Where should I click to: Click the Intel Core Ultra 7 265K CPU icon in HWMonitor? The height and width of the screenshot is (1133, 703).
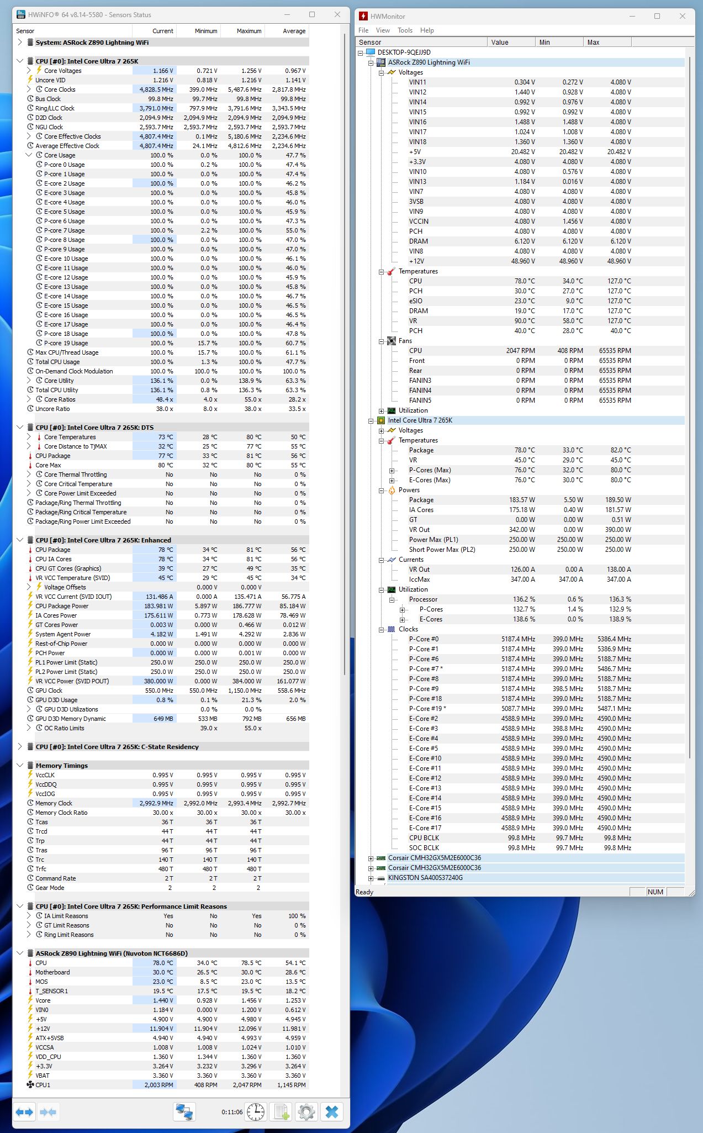point(381,420)
